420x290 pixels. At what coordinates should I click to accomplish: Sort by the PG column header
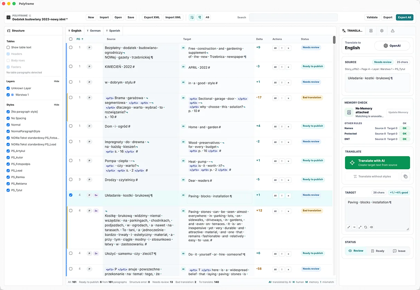click(80, 39)
